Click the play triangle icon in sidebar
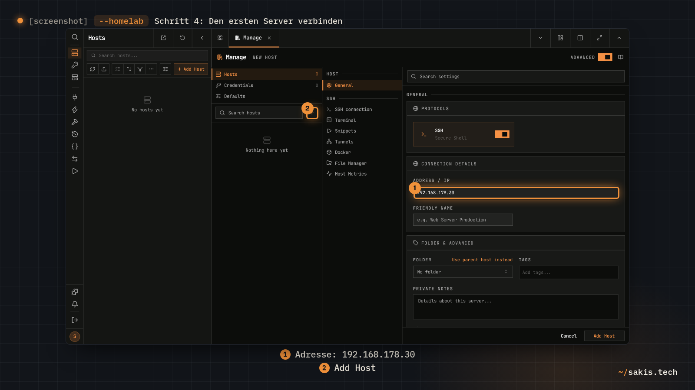 (x=75, y=171)
